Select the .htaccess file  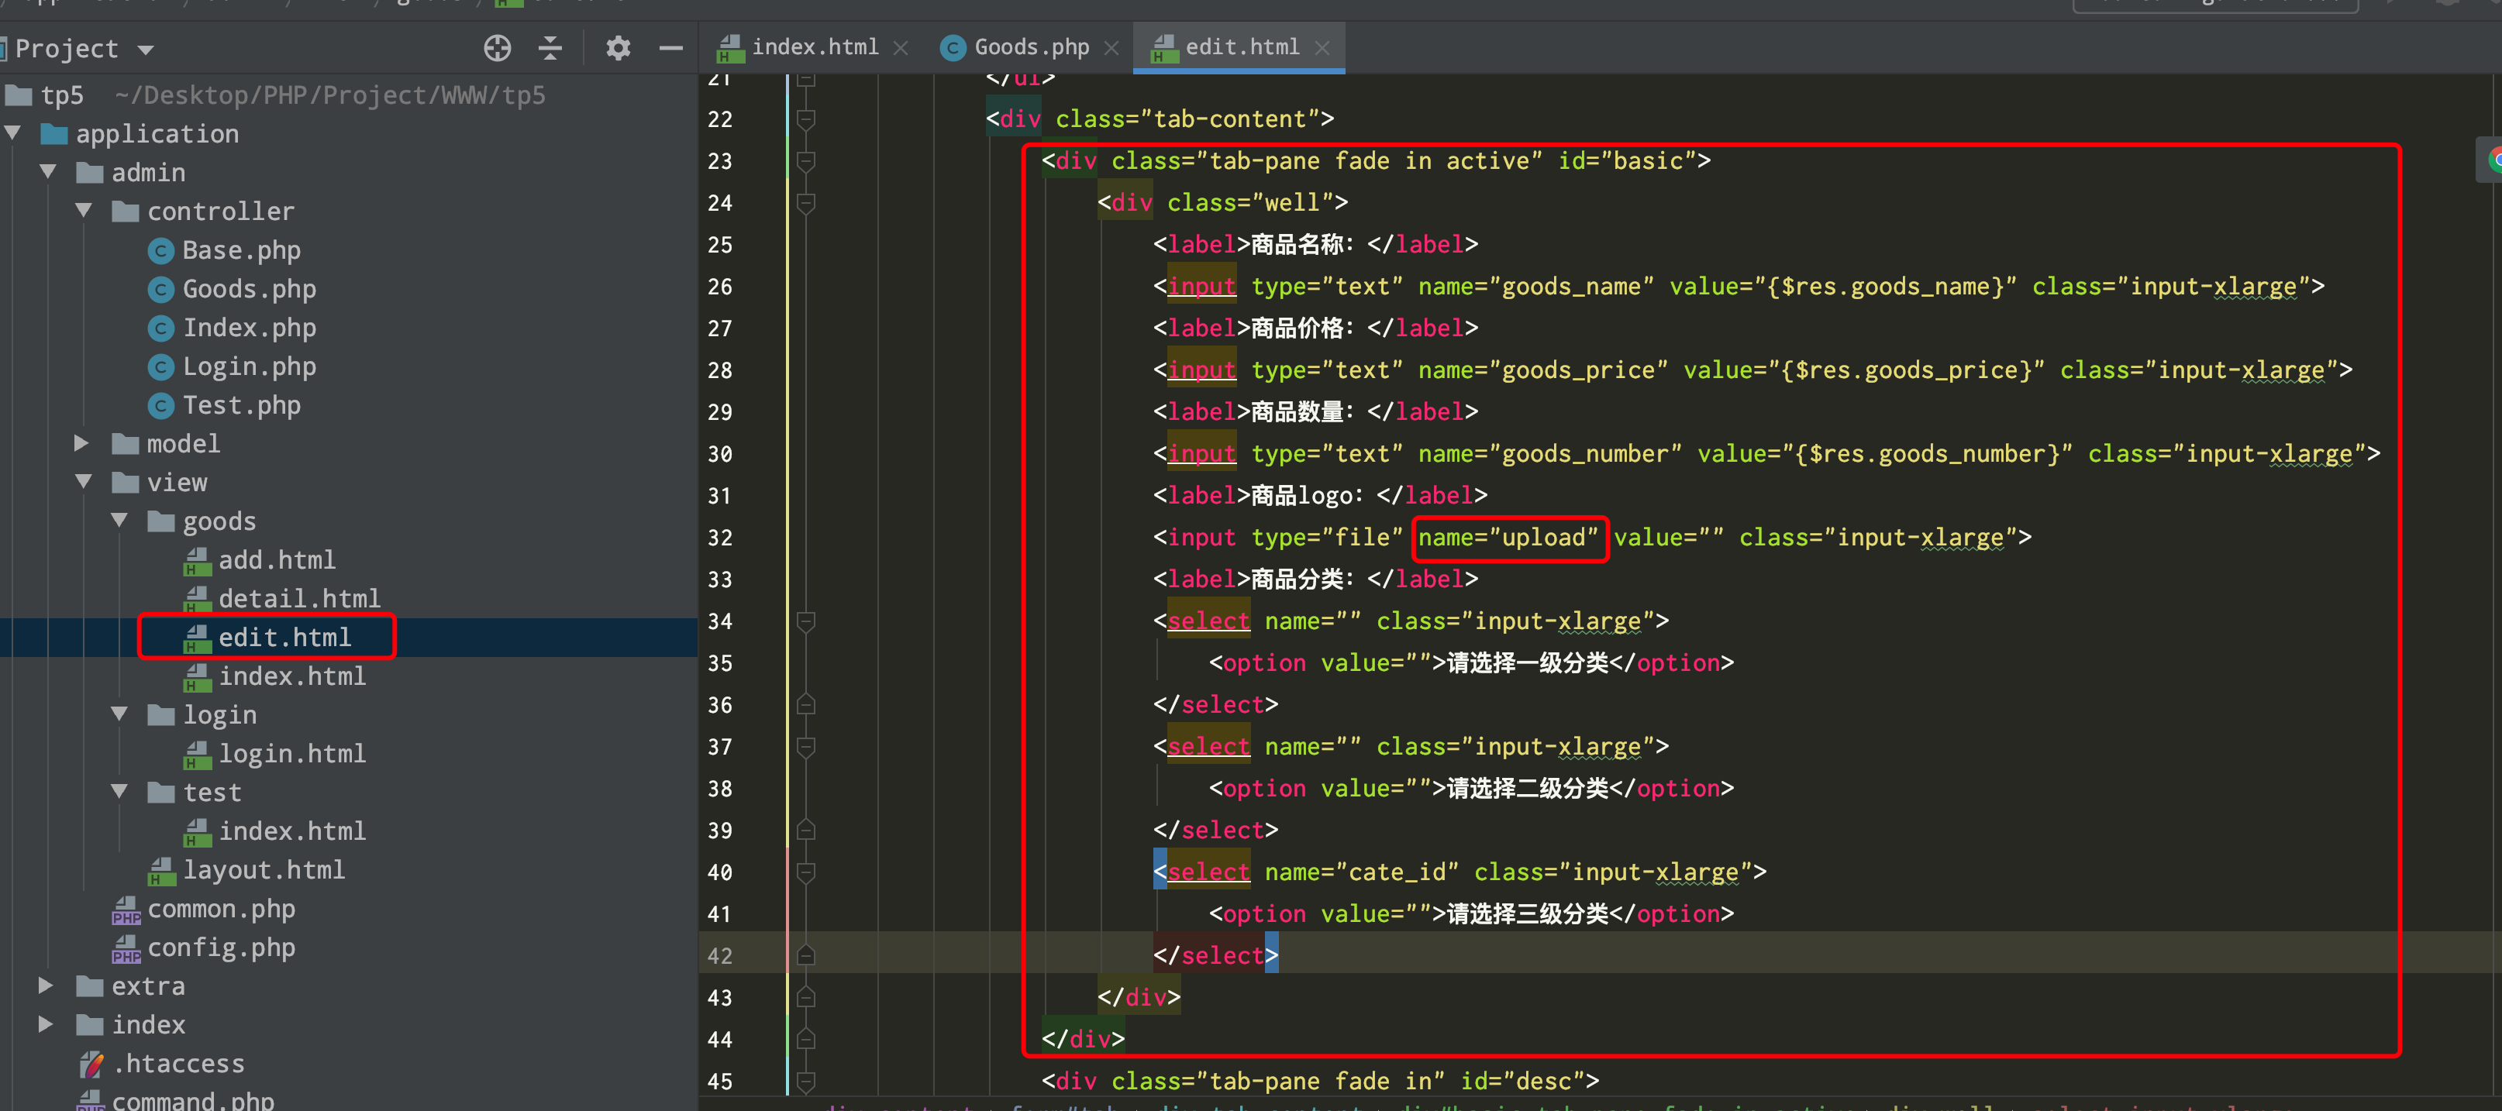(x=179, y=1064)
